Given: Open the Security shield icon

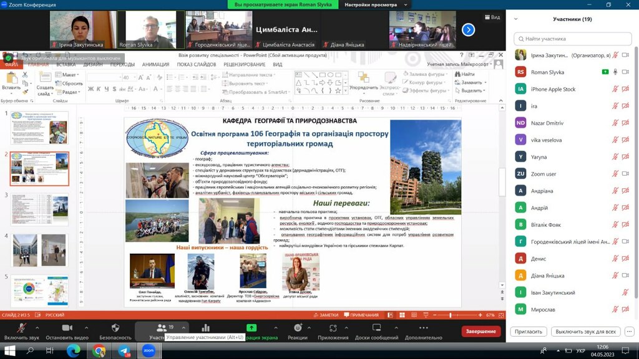Looking at the screenshot, I should tap(115, 328).
